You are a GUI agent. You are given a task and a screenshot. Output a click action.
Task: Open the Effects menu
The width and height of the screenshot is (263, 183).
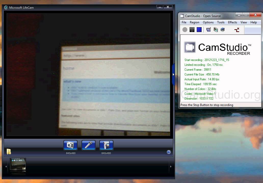point(232,22)
